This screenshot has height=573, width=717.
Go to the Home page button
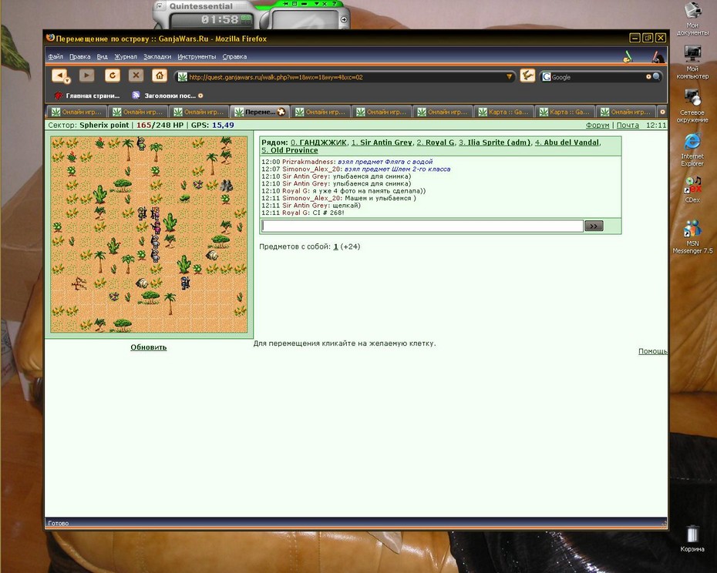(159, 75)
